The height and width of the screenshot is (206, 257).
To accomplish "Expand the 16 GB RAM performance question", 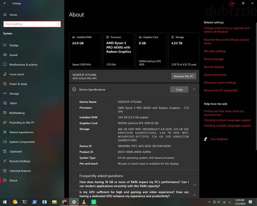I will coord(134,184).
